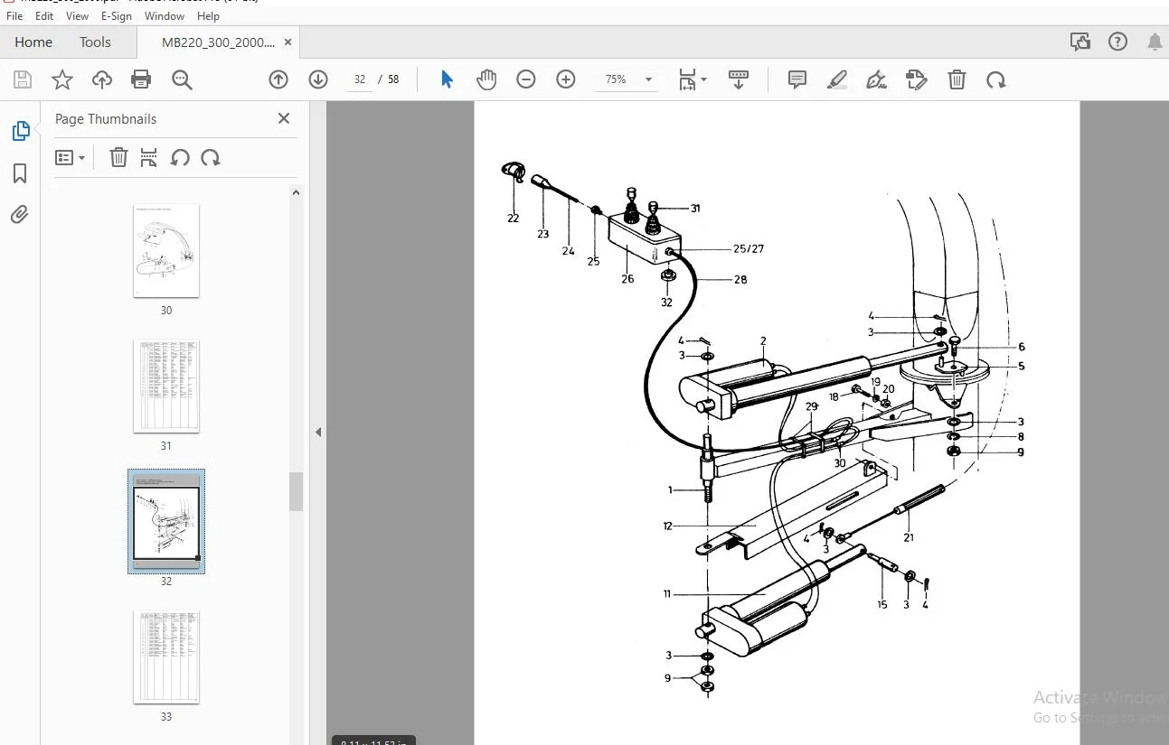Screen dimensions: 1169x745
Task: Open the Help menu
Action: [x=208, y=16]
